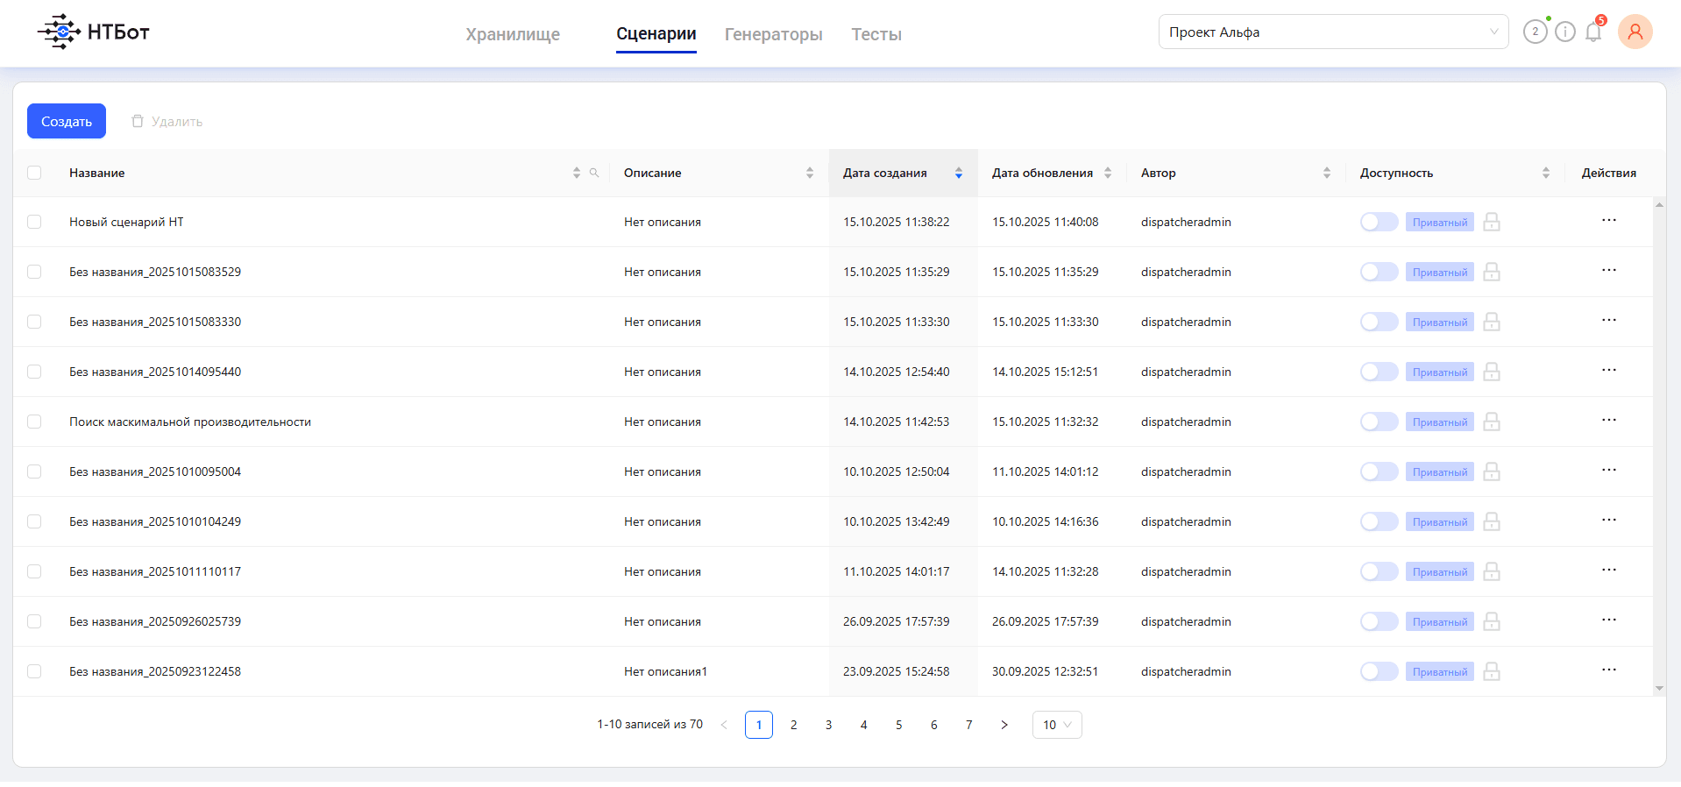This screenshot has height=787, width=1681.
Task: Click lock icon for Без названия_20251014095440
Action: click(x=1492, y=372)
